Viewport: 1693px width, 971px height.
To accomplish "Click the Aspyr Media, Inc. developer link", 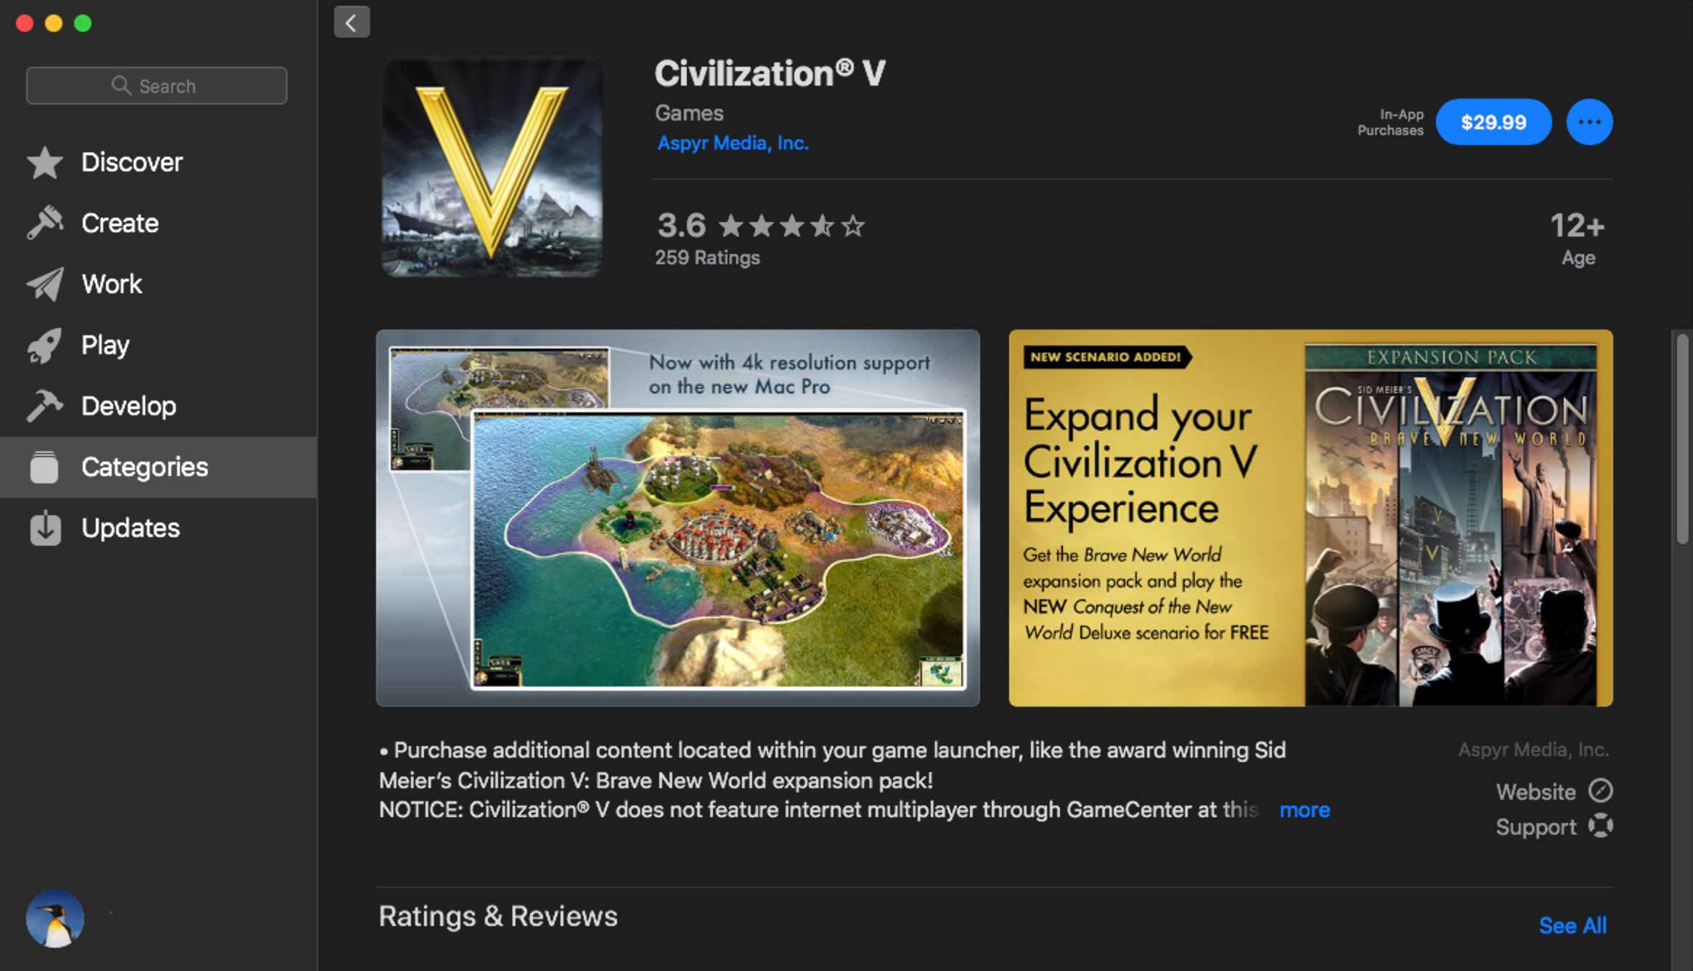I will point(731,141).
